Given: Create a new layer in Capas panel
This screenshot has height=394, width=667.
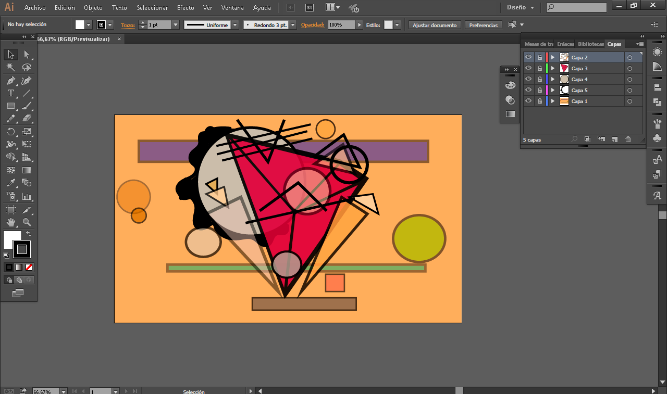Looking at the screenshot, I should click(x=614, y=139).
